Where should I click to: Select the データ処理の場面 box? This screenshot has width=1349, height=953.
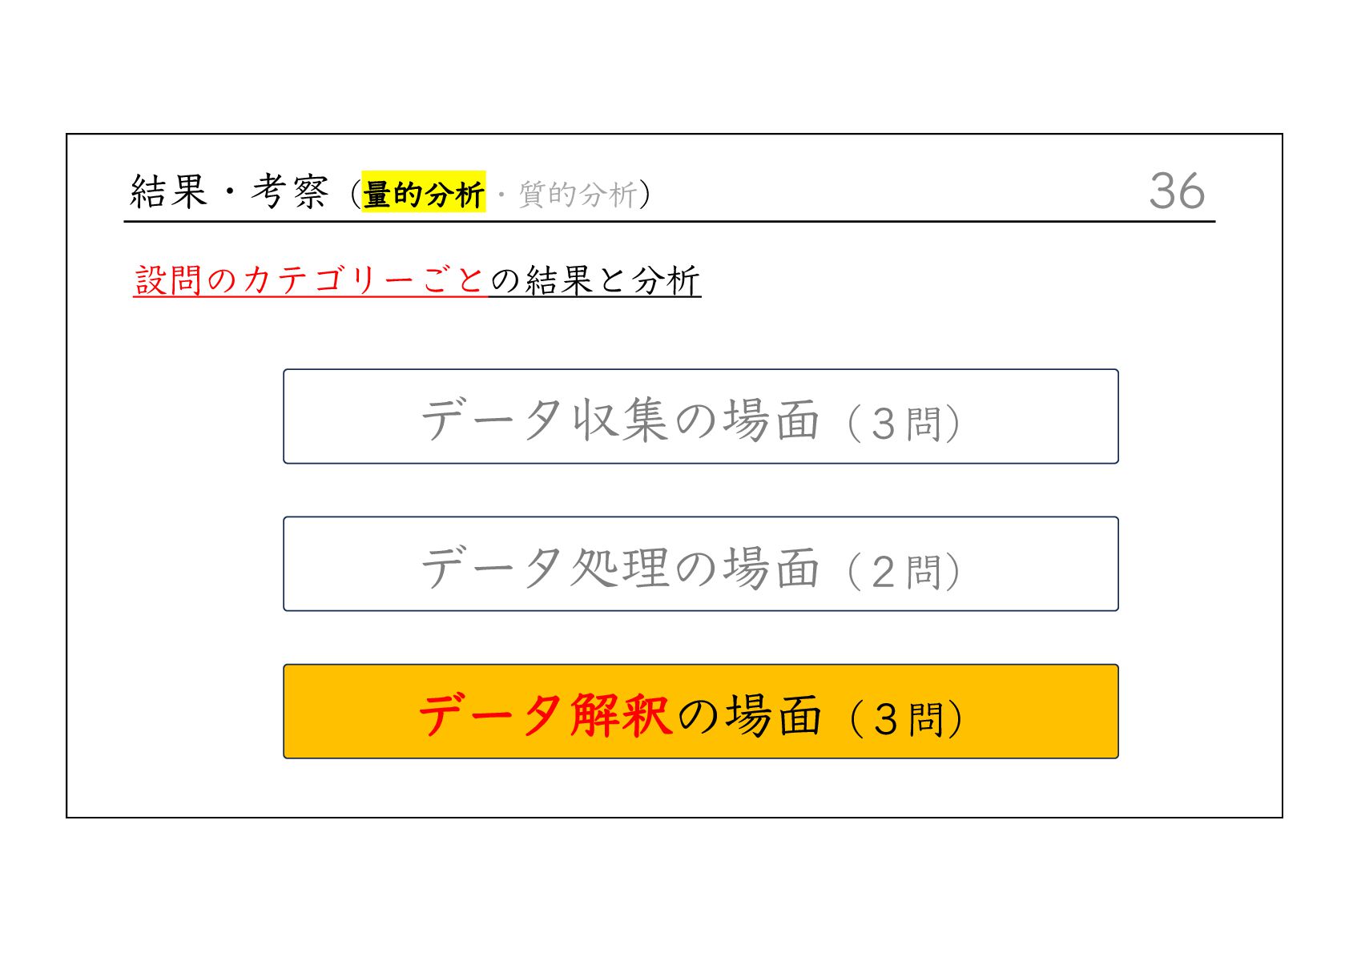(x=700, y=564)
